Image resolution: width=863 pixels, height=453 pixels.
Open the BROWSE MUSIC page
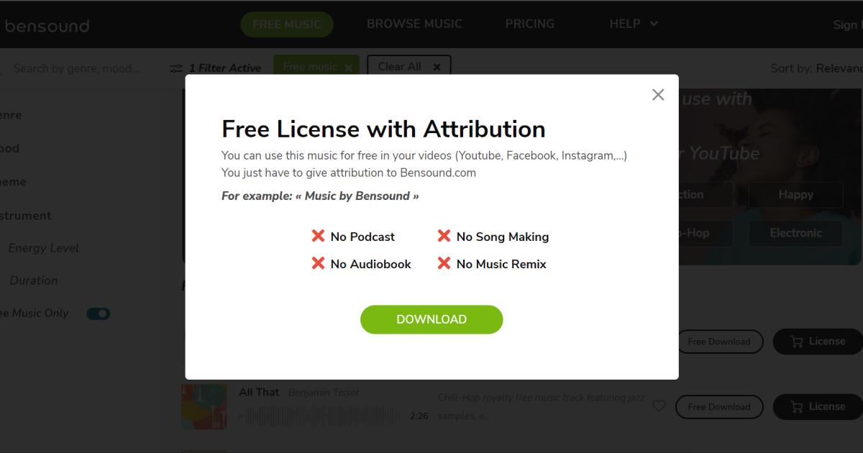point(414,24)
